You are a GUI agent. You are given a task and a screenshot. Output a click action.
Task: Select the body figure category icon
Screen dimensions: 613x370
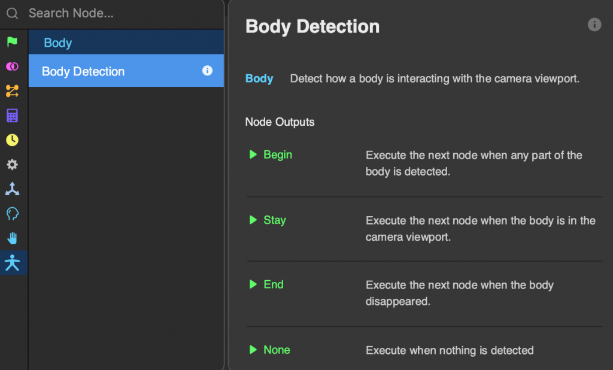[12, 263]
